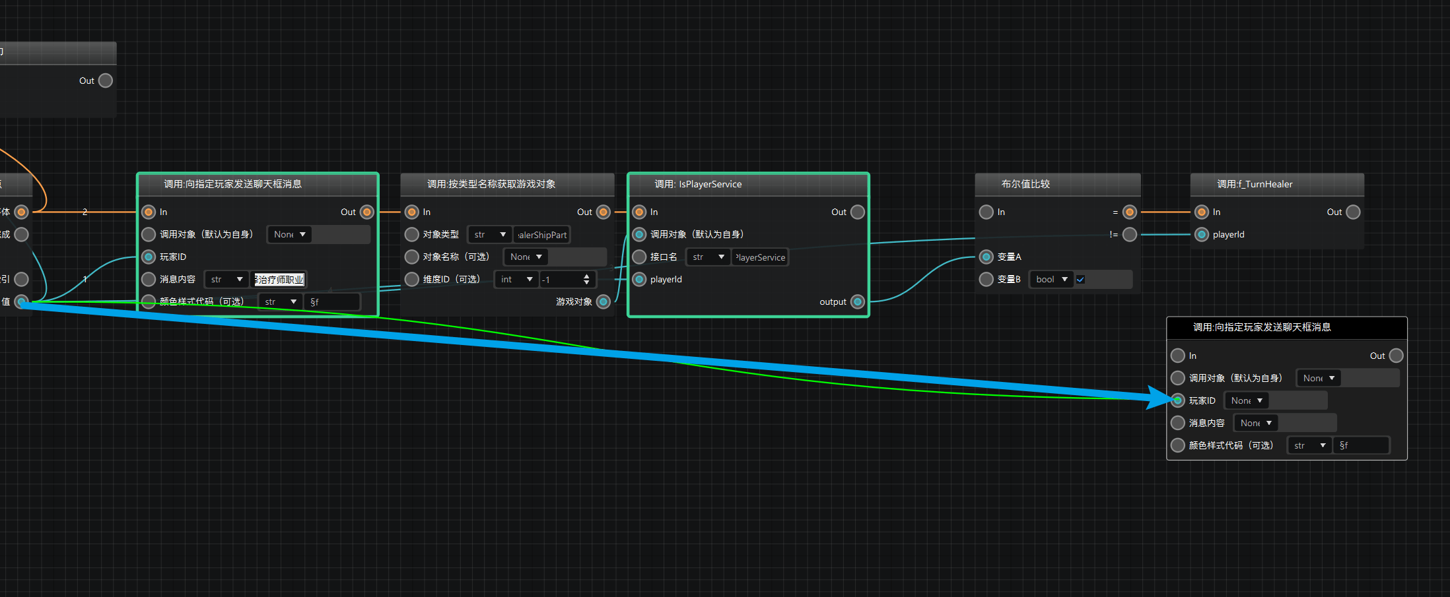Click Out port of 按类型名称获取游戏对象 node
Viewport: 1450px width, 597px height.
click(x=604, y=212)
